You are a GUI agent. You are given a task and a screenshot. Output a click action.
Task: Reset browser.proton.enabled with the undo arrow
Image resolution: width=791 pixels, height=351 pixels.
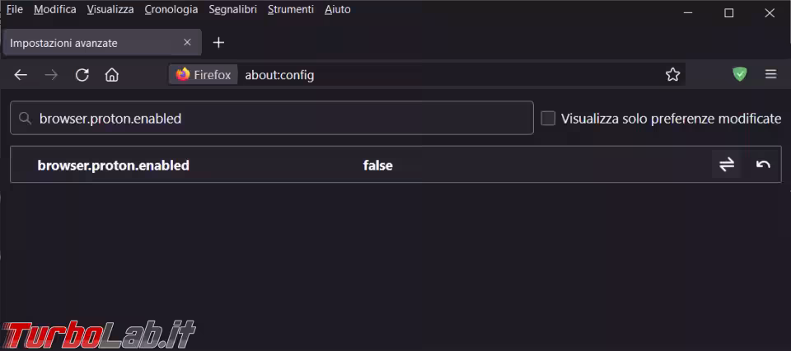[763, 165]
